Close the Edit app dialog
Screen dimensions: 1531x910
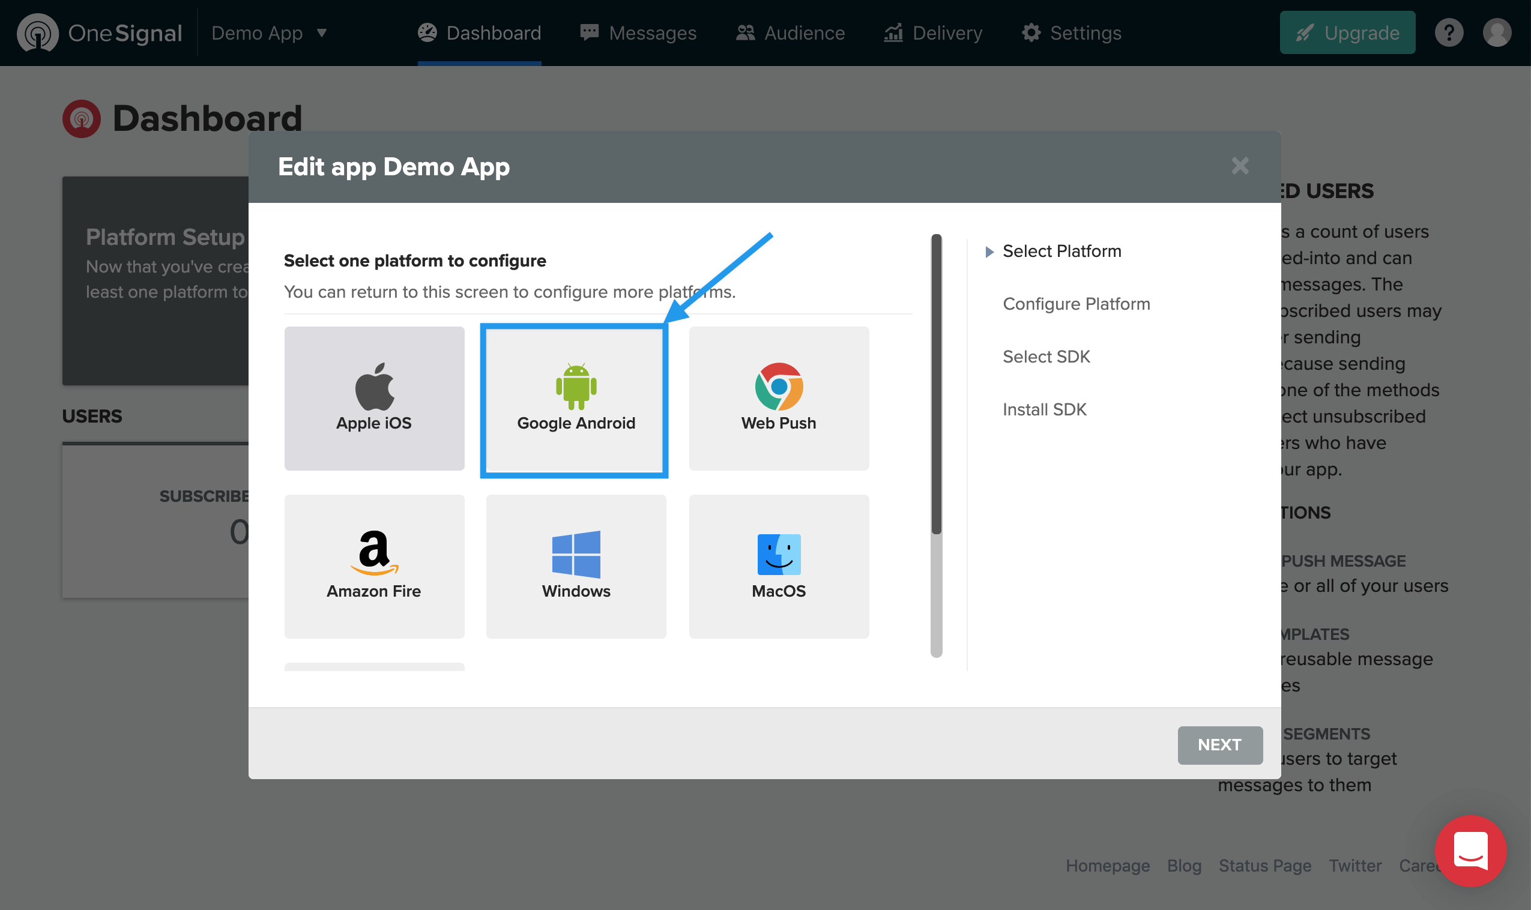pyautogui.click(x=1239, y=166)
